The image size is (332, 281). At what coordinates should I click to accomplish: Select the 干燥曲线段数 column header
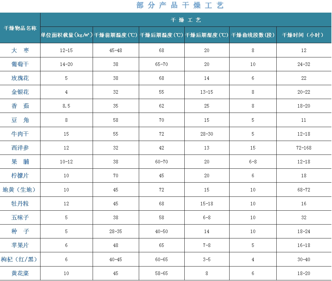pos(253,35)
